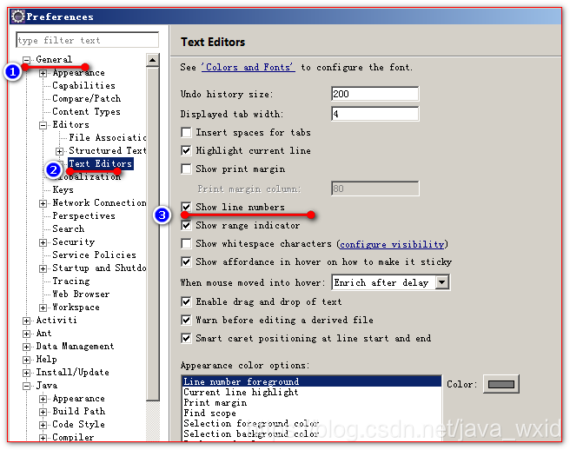Expand the Data Management node

27,347
